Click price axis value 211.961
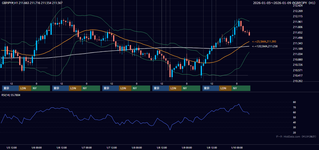 point(298,22)
